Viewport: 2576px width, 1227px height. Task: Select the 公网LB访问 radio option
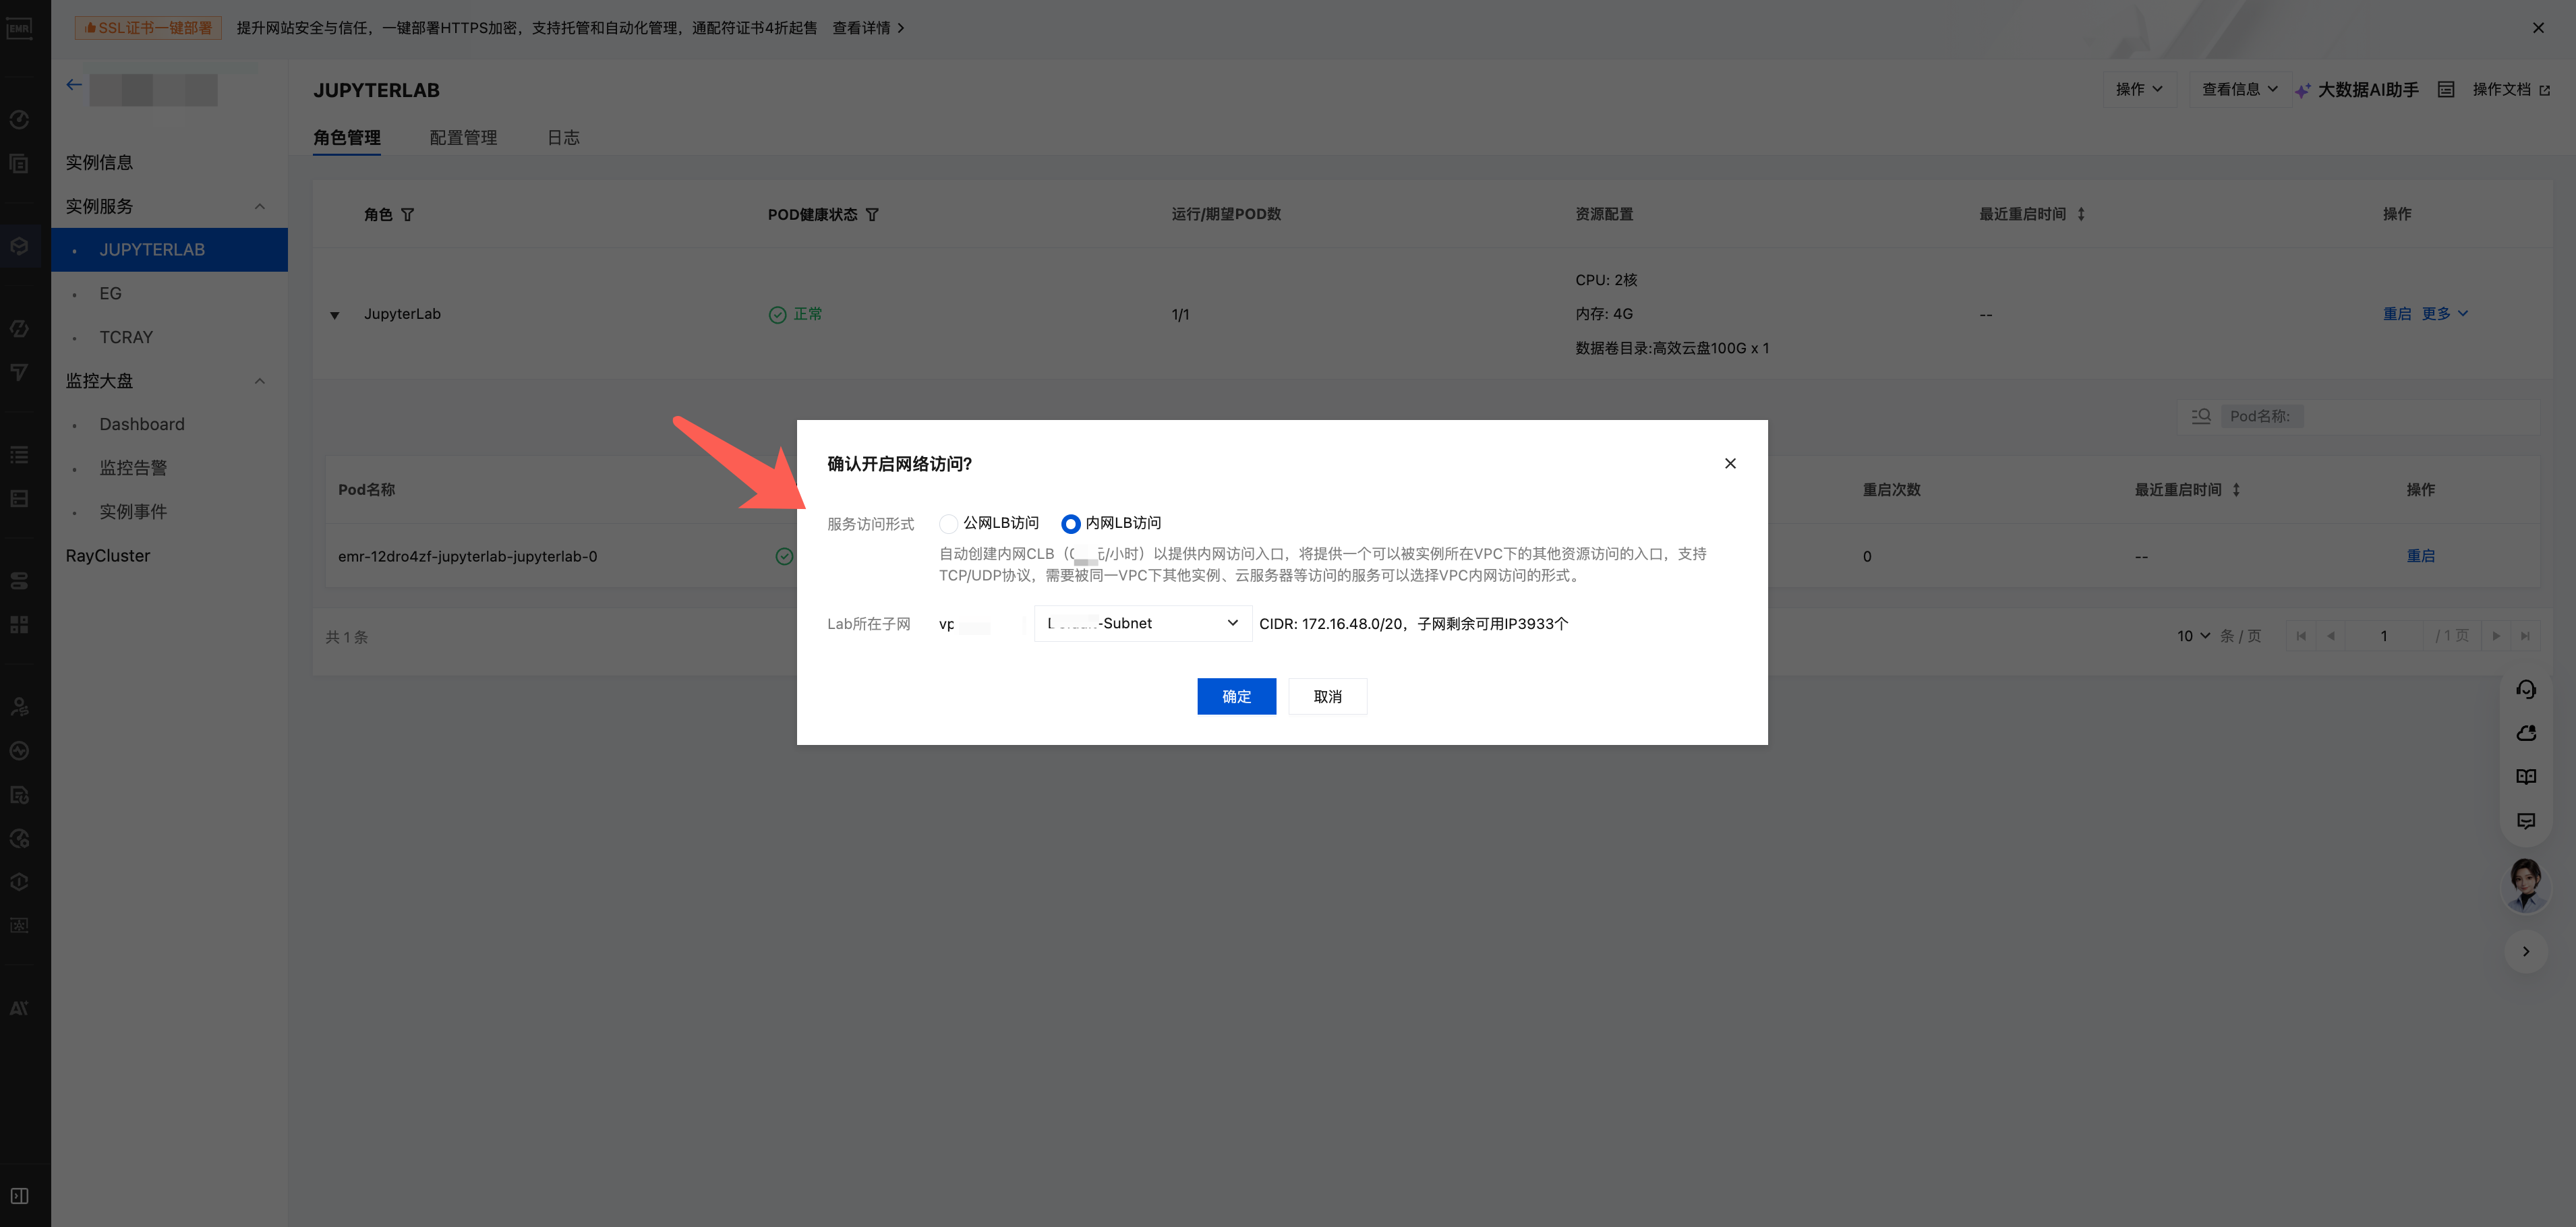coord(948,524)
